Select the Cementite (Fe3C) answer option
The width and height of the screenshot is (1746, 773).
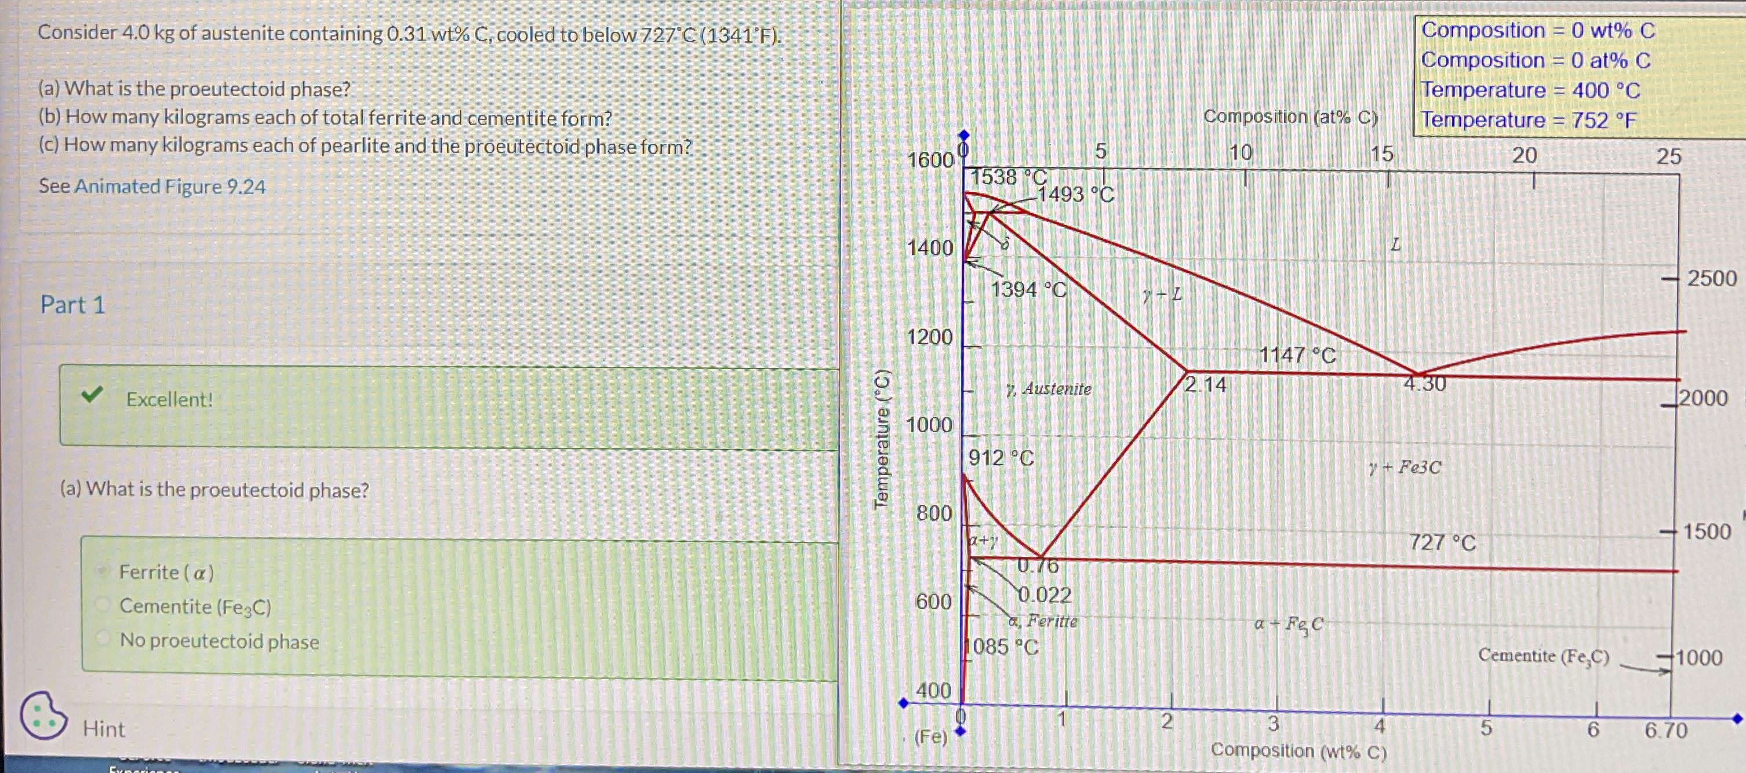pyautogui.click(x=103, y=606)
